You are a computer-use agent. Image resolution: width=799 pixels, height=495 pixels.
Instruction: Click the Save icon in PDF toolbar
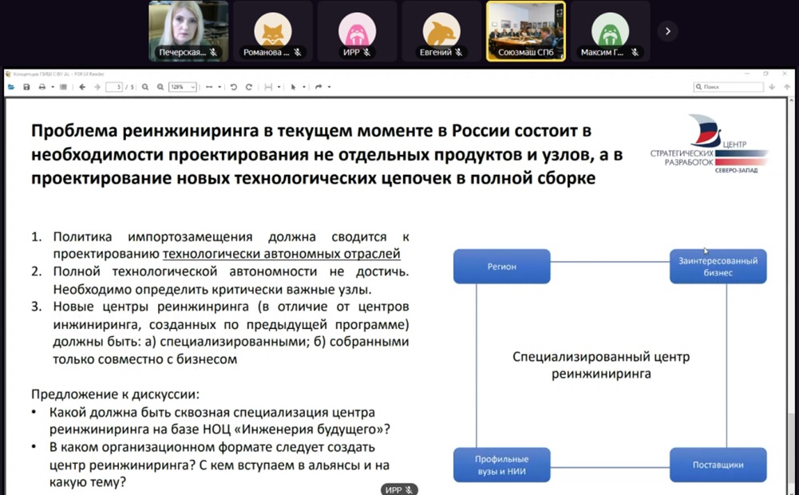[26, 87]
